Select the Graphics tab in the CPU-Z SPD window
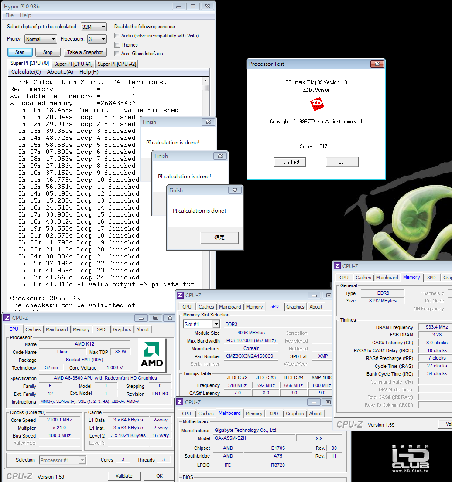This screenshot has width=452, height=482. [x=295, y=307]
